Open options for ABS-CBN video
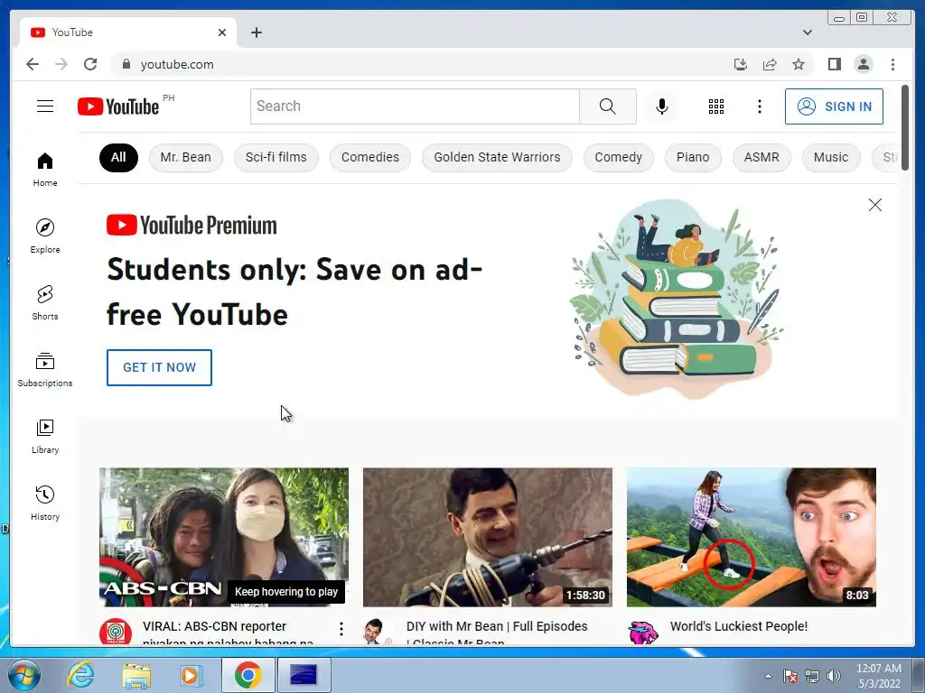Viewport: 925px width, 693px height. [341, 629]
